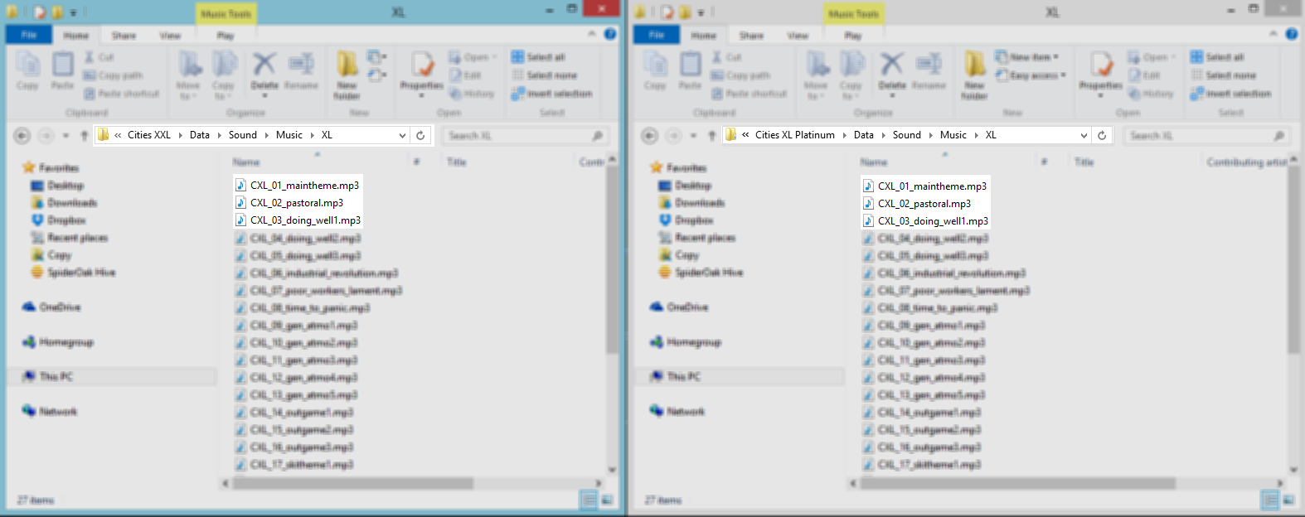Open View tab in the Cities XXL window
Image resolution: width=1305 pixels, height=517 pixels.
point(170,36)
